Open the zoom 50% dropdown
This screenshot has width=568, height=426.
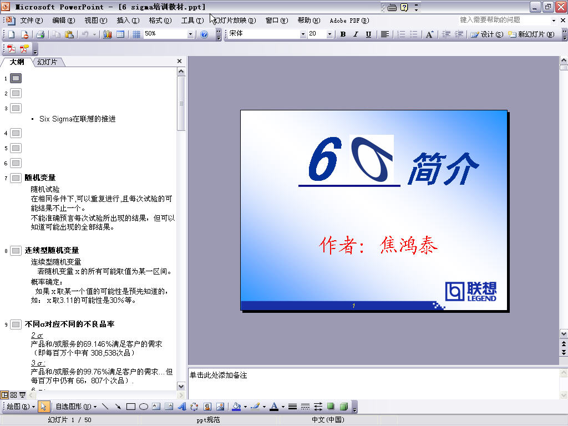pos(190,34)
